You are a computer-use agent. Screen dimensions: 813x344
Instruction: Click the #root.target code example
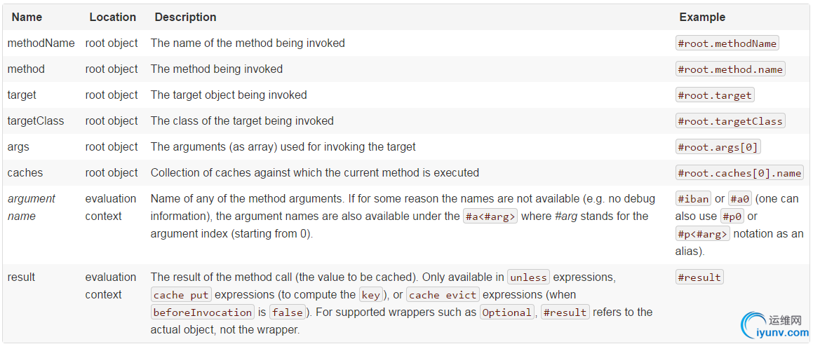click(714, 95)
